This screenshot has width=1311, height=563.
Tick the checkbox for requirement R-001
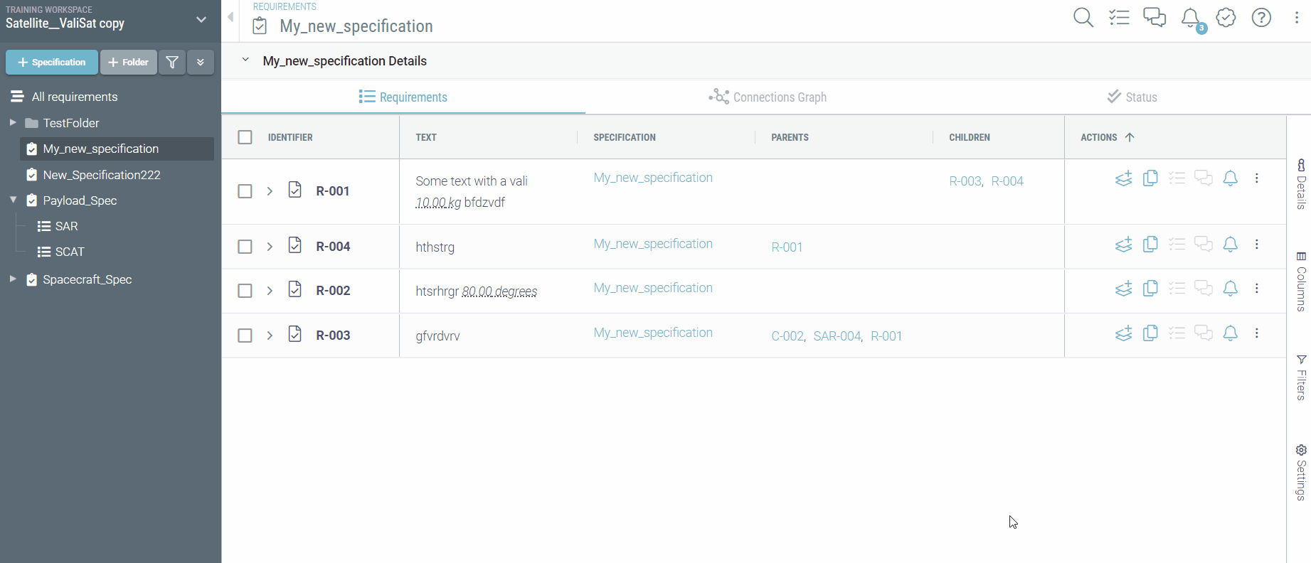(x=245, y=191)
